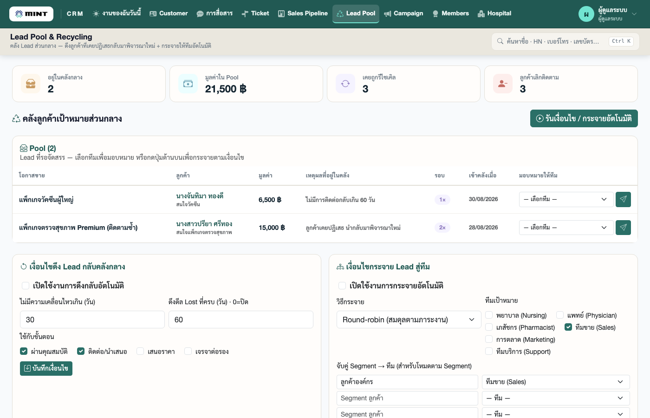Enable เปิดใช้งานการดึงกลับอัตโนมัติ checkbox
Screen dimensions: 650x418
pos(26,286)
